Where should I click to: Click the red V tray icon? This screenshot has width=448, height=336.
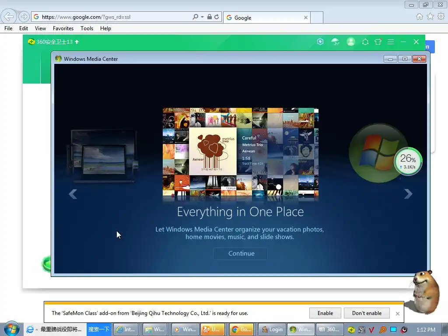click(371, 330)
